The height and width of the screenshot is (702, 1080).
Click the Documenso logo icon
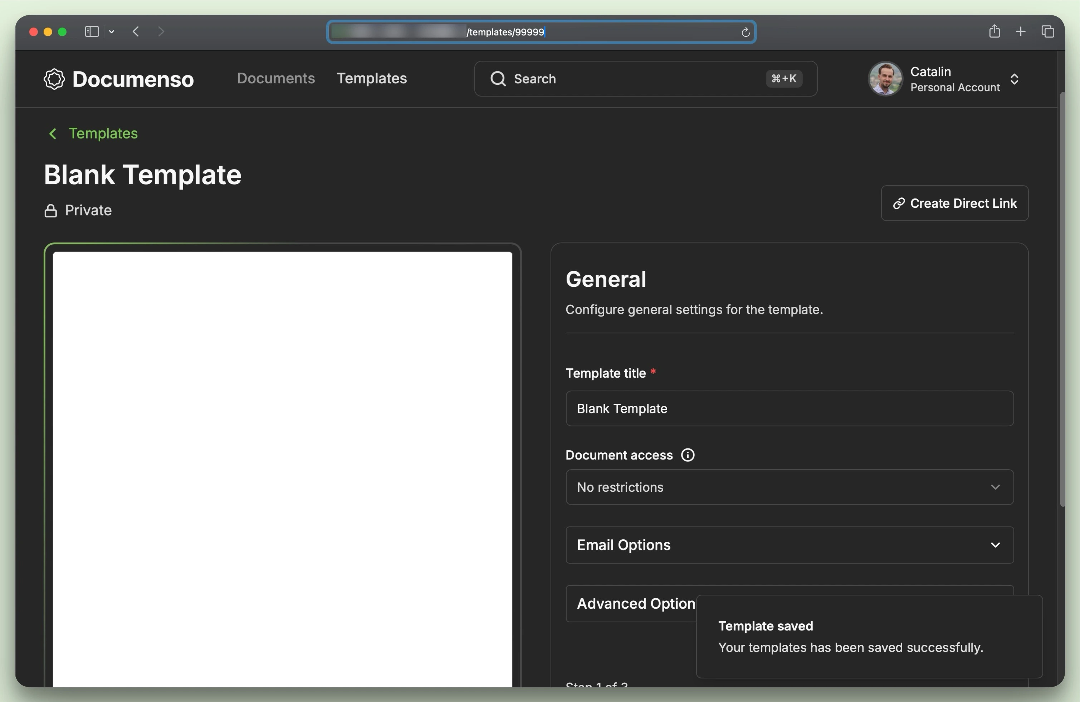coord(54,79)
